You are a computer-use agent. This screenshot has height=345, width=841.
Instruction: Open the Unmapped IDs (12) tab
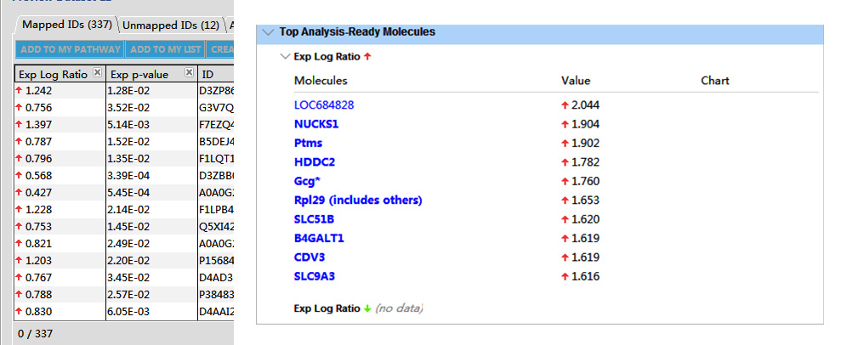pos(170,25)
